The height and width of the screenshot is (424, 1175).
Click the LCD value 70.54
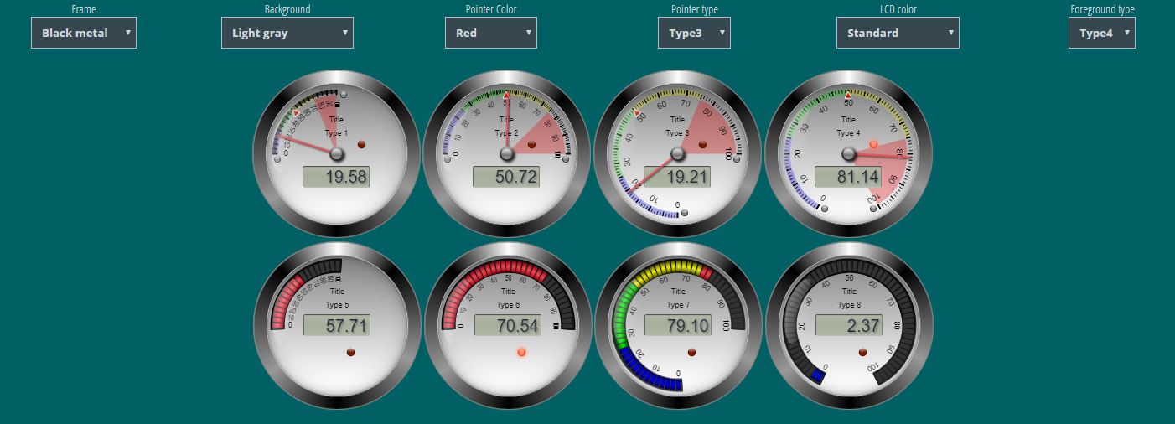point(508,326)
